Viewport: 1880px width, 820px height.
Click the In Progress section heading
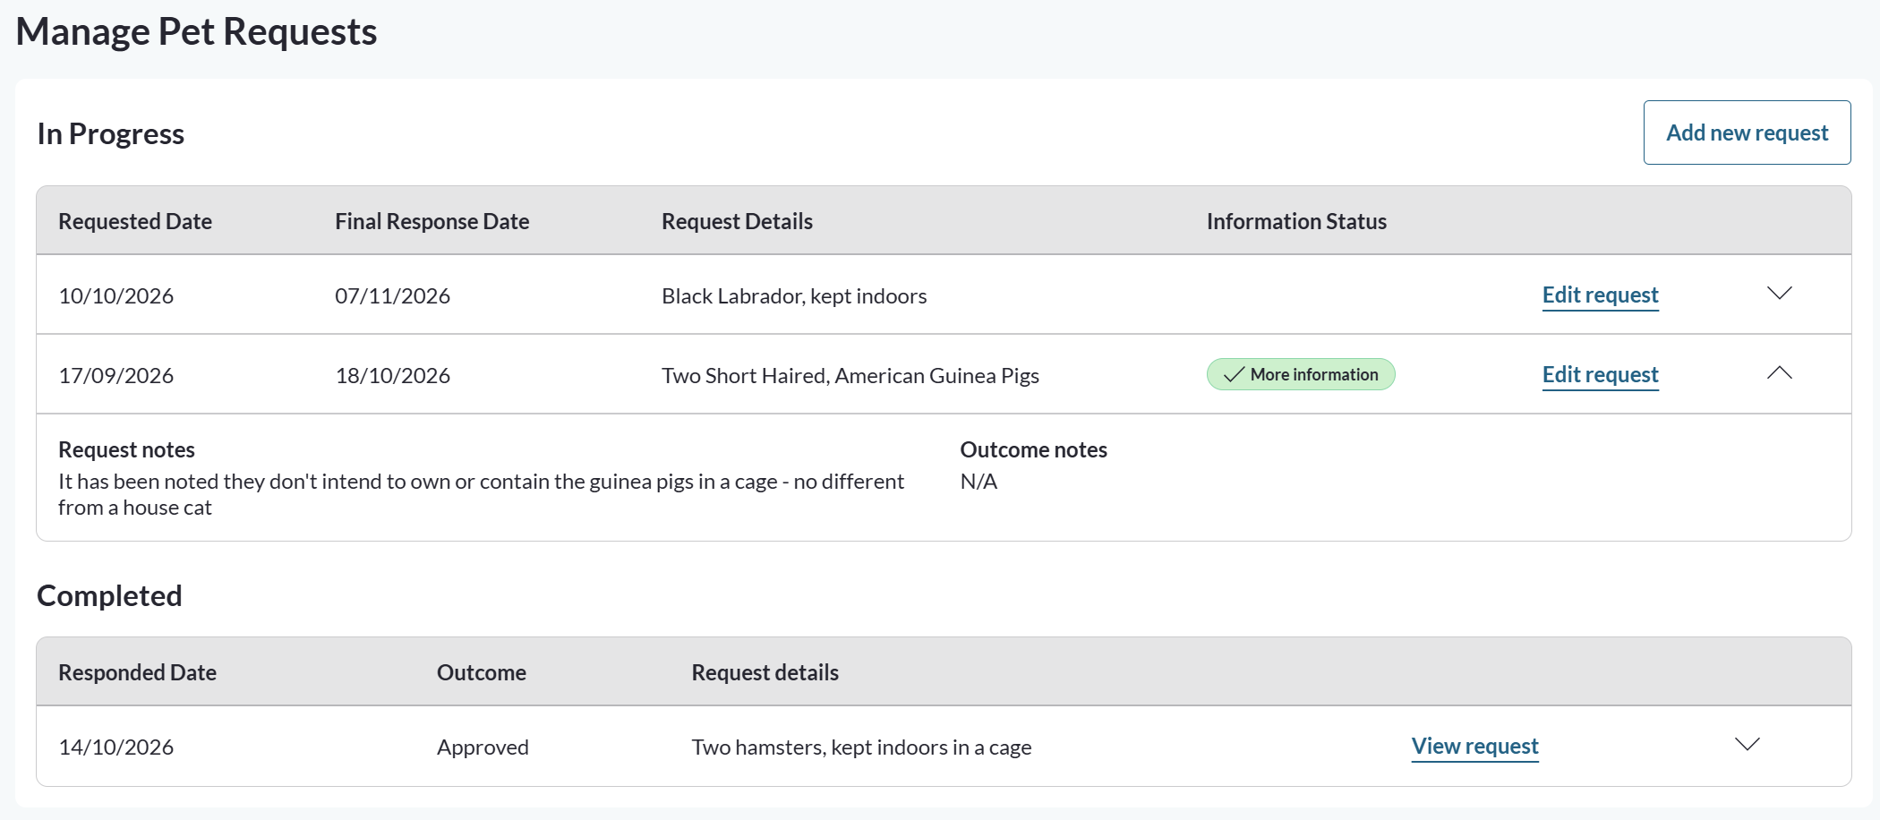pyautogui.click(x=110, y=133)
